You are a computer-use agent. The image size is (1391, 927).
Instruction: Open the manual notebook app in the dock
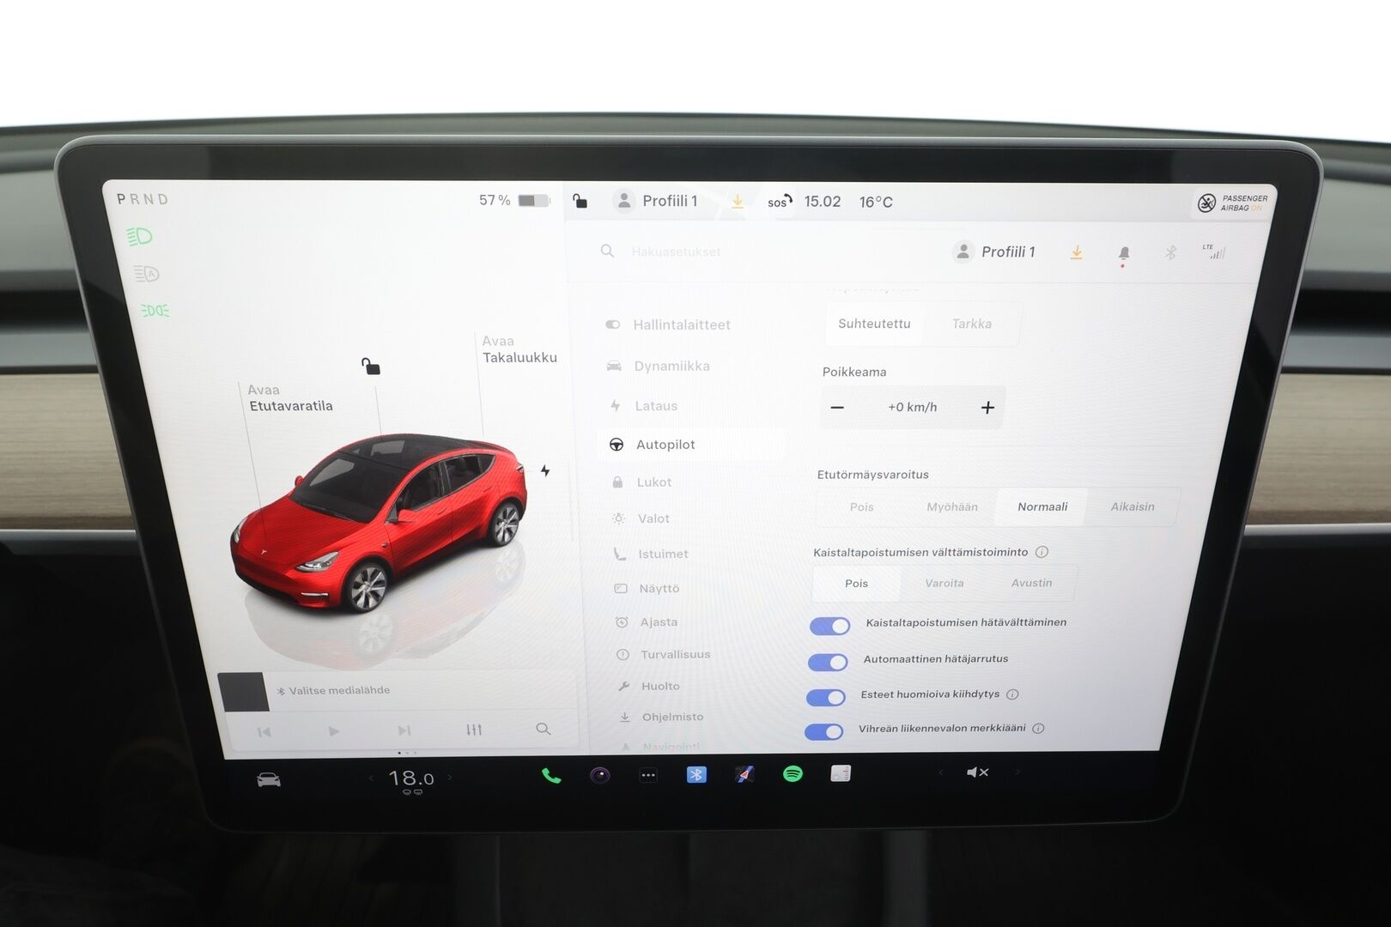(x=841, y=773)
